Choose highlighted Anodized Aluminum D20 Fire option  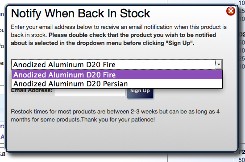tap(117, 75)
